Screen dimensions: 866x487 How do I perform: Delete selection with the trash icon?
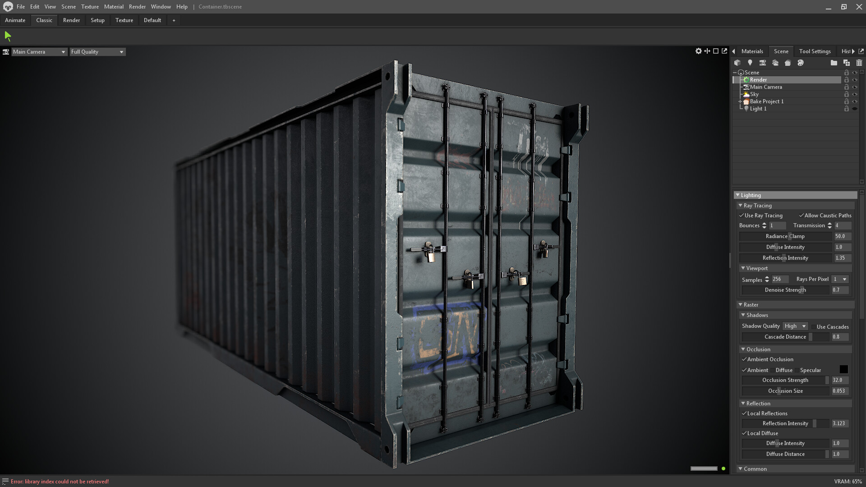(x=860, y=63)
